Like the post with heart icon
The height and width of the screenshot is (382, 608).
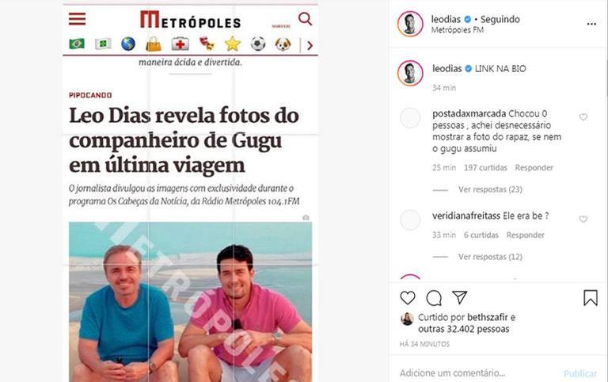[408, 298]
